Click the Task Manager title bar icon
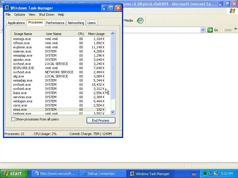The width and height of the screenshot is (238, 178). [7, 8]
